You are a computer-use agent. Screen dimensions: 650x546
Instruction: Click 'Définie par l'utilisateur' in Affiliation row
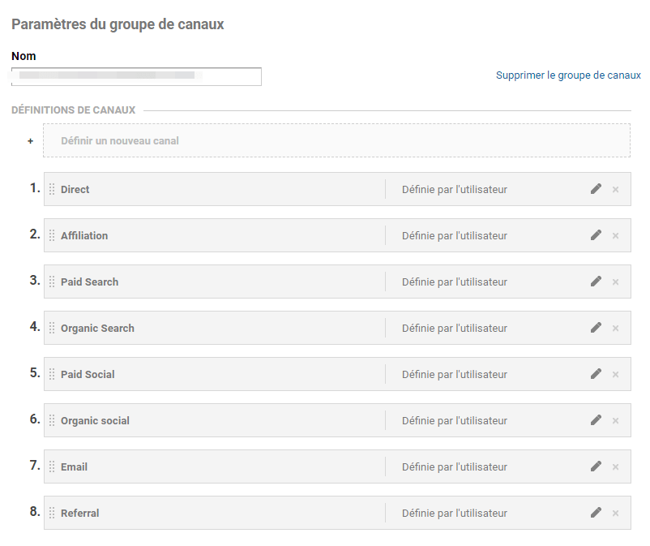click(x=455, y=235)
